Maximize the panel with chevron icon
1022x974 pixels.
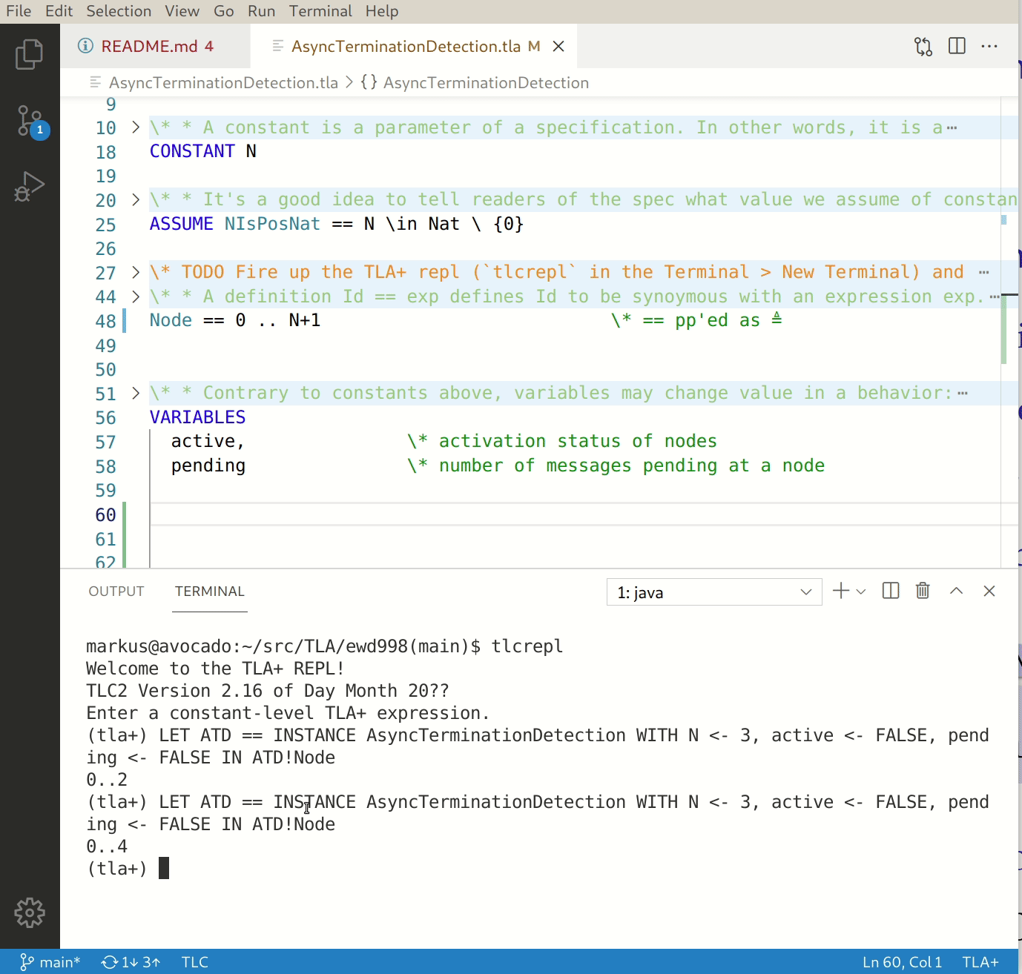point(956,591)
